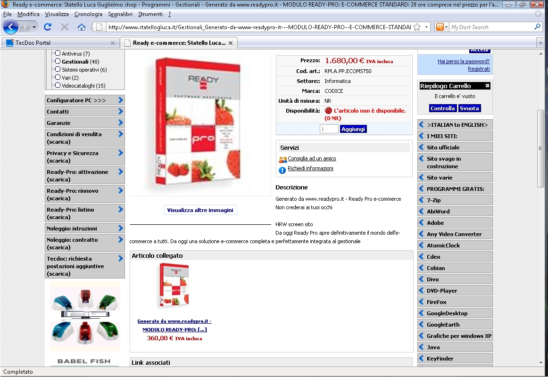This screenshot has width=548, height=377.
Task: Click the Consiglia ad un amico people icon
Action: point(282,160)
